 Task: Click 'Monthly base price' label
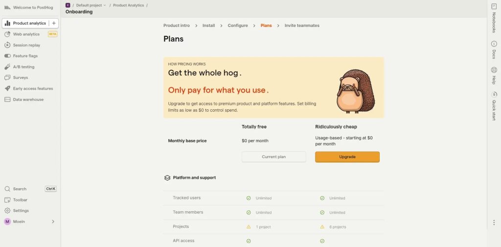(x=187, y=141)
